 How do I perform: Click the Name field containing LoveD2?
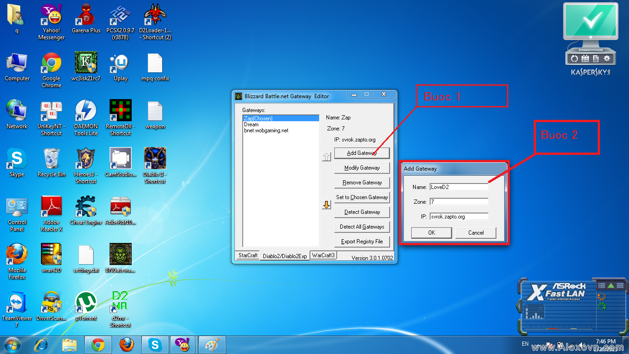tap(459, 187)
